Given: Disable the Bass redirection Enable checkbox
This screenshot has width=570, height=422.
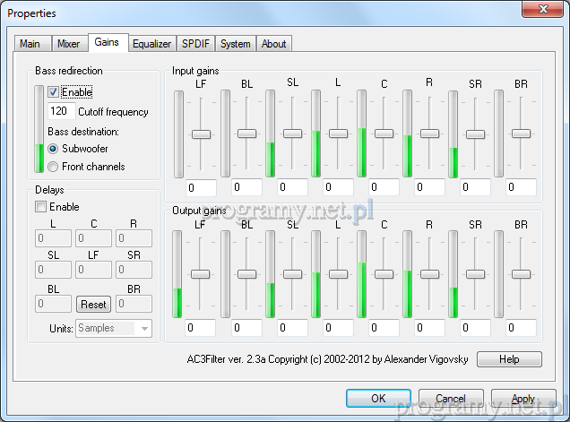Looking at the screenshot, I should click(54, 91).
